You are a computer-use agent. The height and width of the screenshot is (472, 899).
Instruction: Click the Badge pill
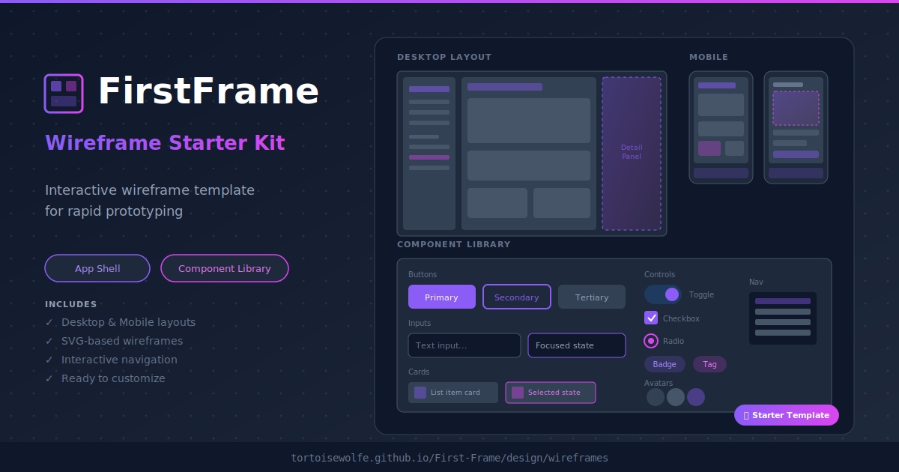coord(665,364)
